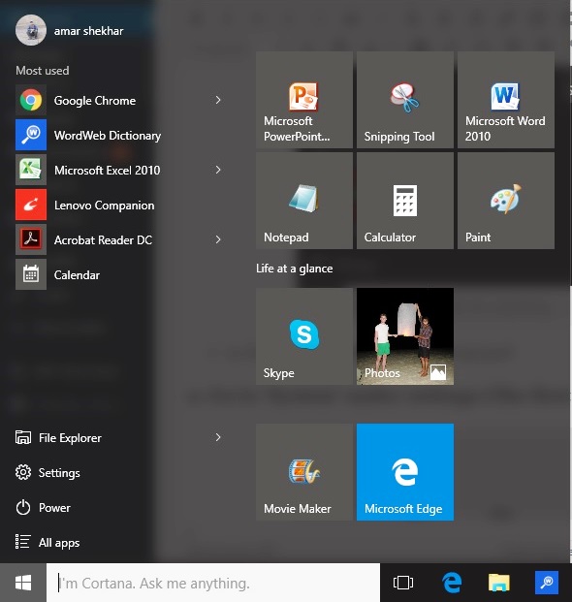
Task: Click the Power option
Action: coord(43,508)
